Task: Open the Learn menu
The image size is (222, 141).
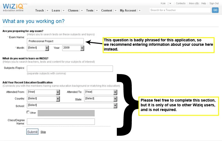Action: (56, 11)
